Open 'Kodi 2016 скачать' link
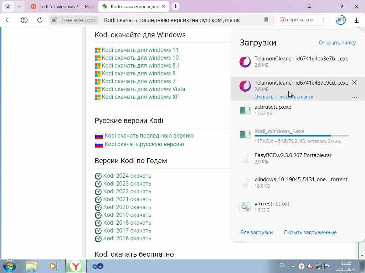365x273 pixels. point(127,239)
